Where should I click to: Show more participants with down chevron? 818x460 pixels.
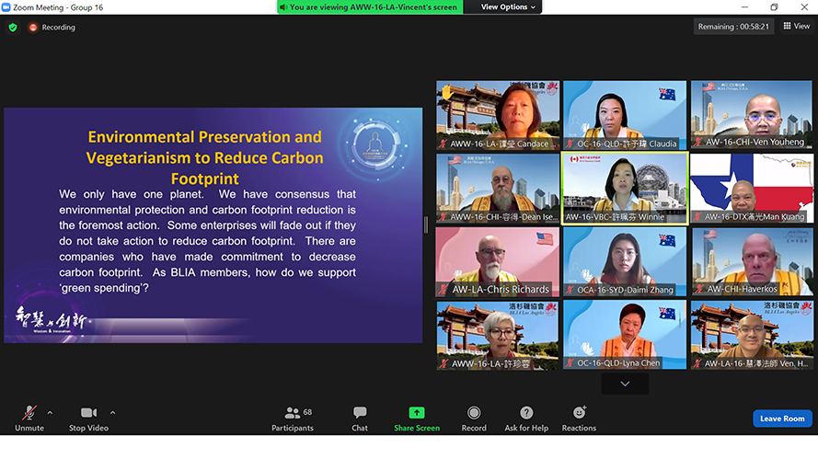coord(625,384)
